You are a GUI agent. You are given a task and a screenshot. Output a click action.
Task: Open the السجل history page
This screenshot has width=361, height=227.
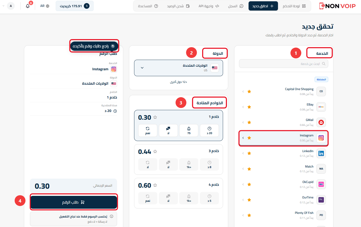pos(236,6)
